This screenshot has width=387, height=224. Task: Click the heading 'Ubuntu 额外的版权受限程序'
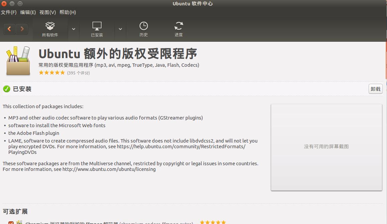click(x=118, y=54)
